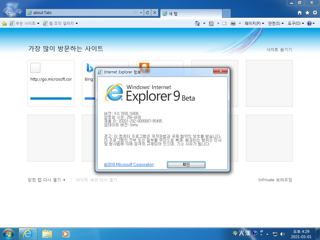This screenshot has height=240, width=320.
Task: Click 사이트 숨기기 link
Action: tap(279, 50)
